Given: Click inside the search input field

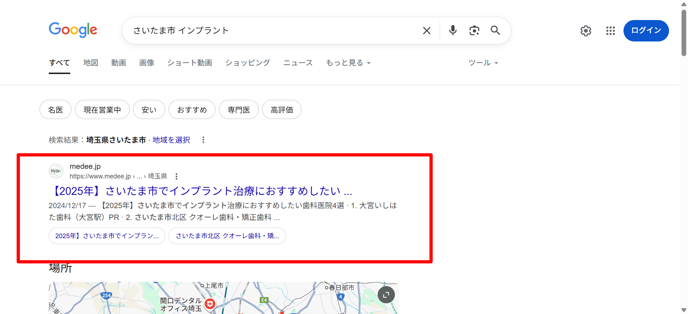Looking at the screenshot, I should coord(272,30).
